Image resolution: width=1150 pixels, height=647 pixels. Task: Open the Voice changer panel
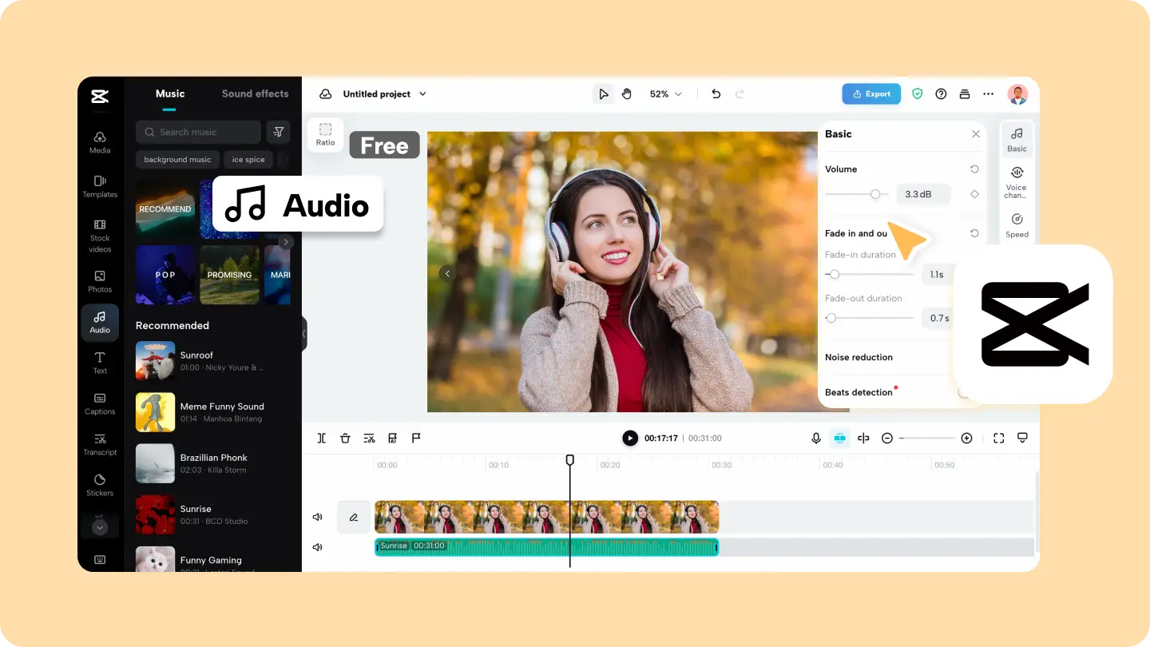tap(1017, 182)
